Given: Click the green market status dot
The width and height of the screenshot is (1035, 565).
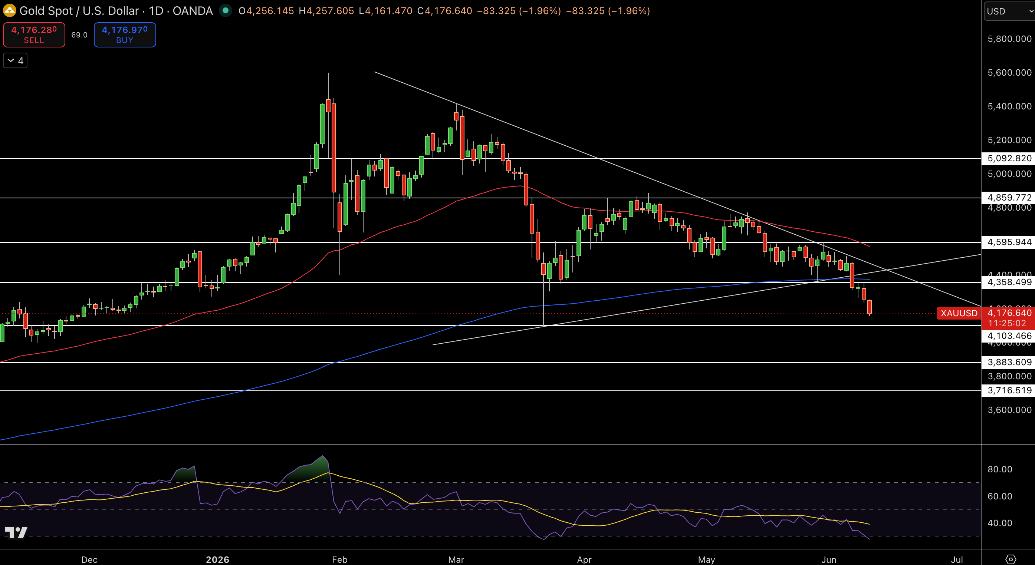Looking at the screenshot, I should click(226, 11).
